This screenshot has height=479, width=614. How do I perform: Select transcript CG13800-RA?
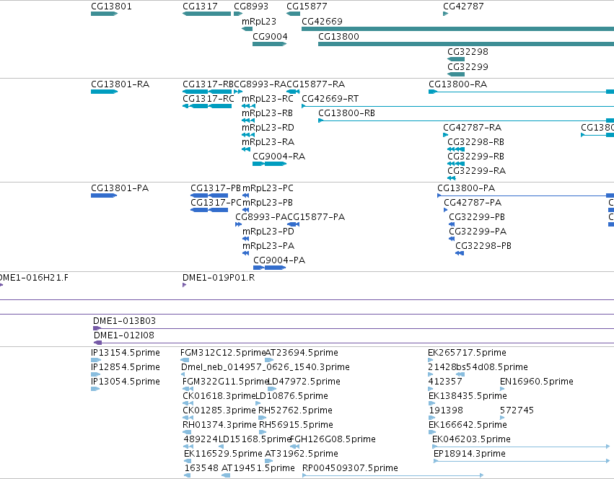point(457,84)
